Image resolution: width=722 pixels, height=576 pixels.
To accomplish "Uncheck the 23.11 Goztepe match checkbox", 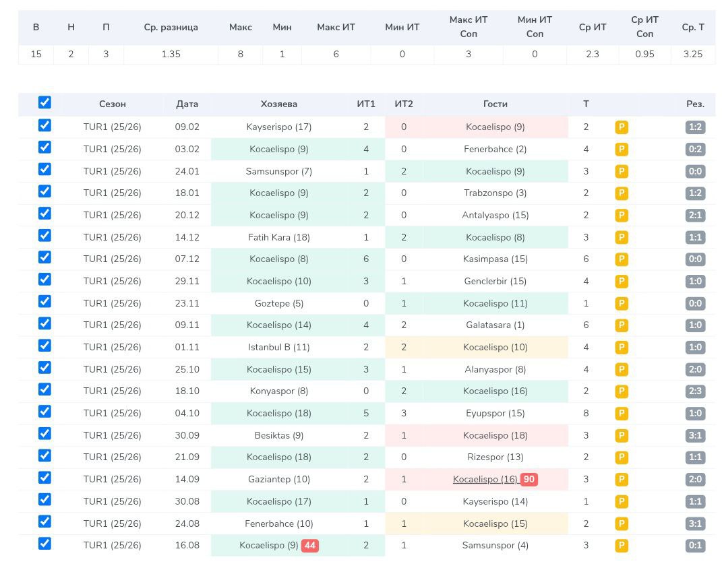I will [44, 302].
